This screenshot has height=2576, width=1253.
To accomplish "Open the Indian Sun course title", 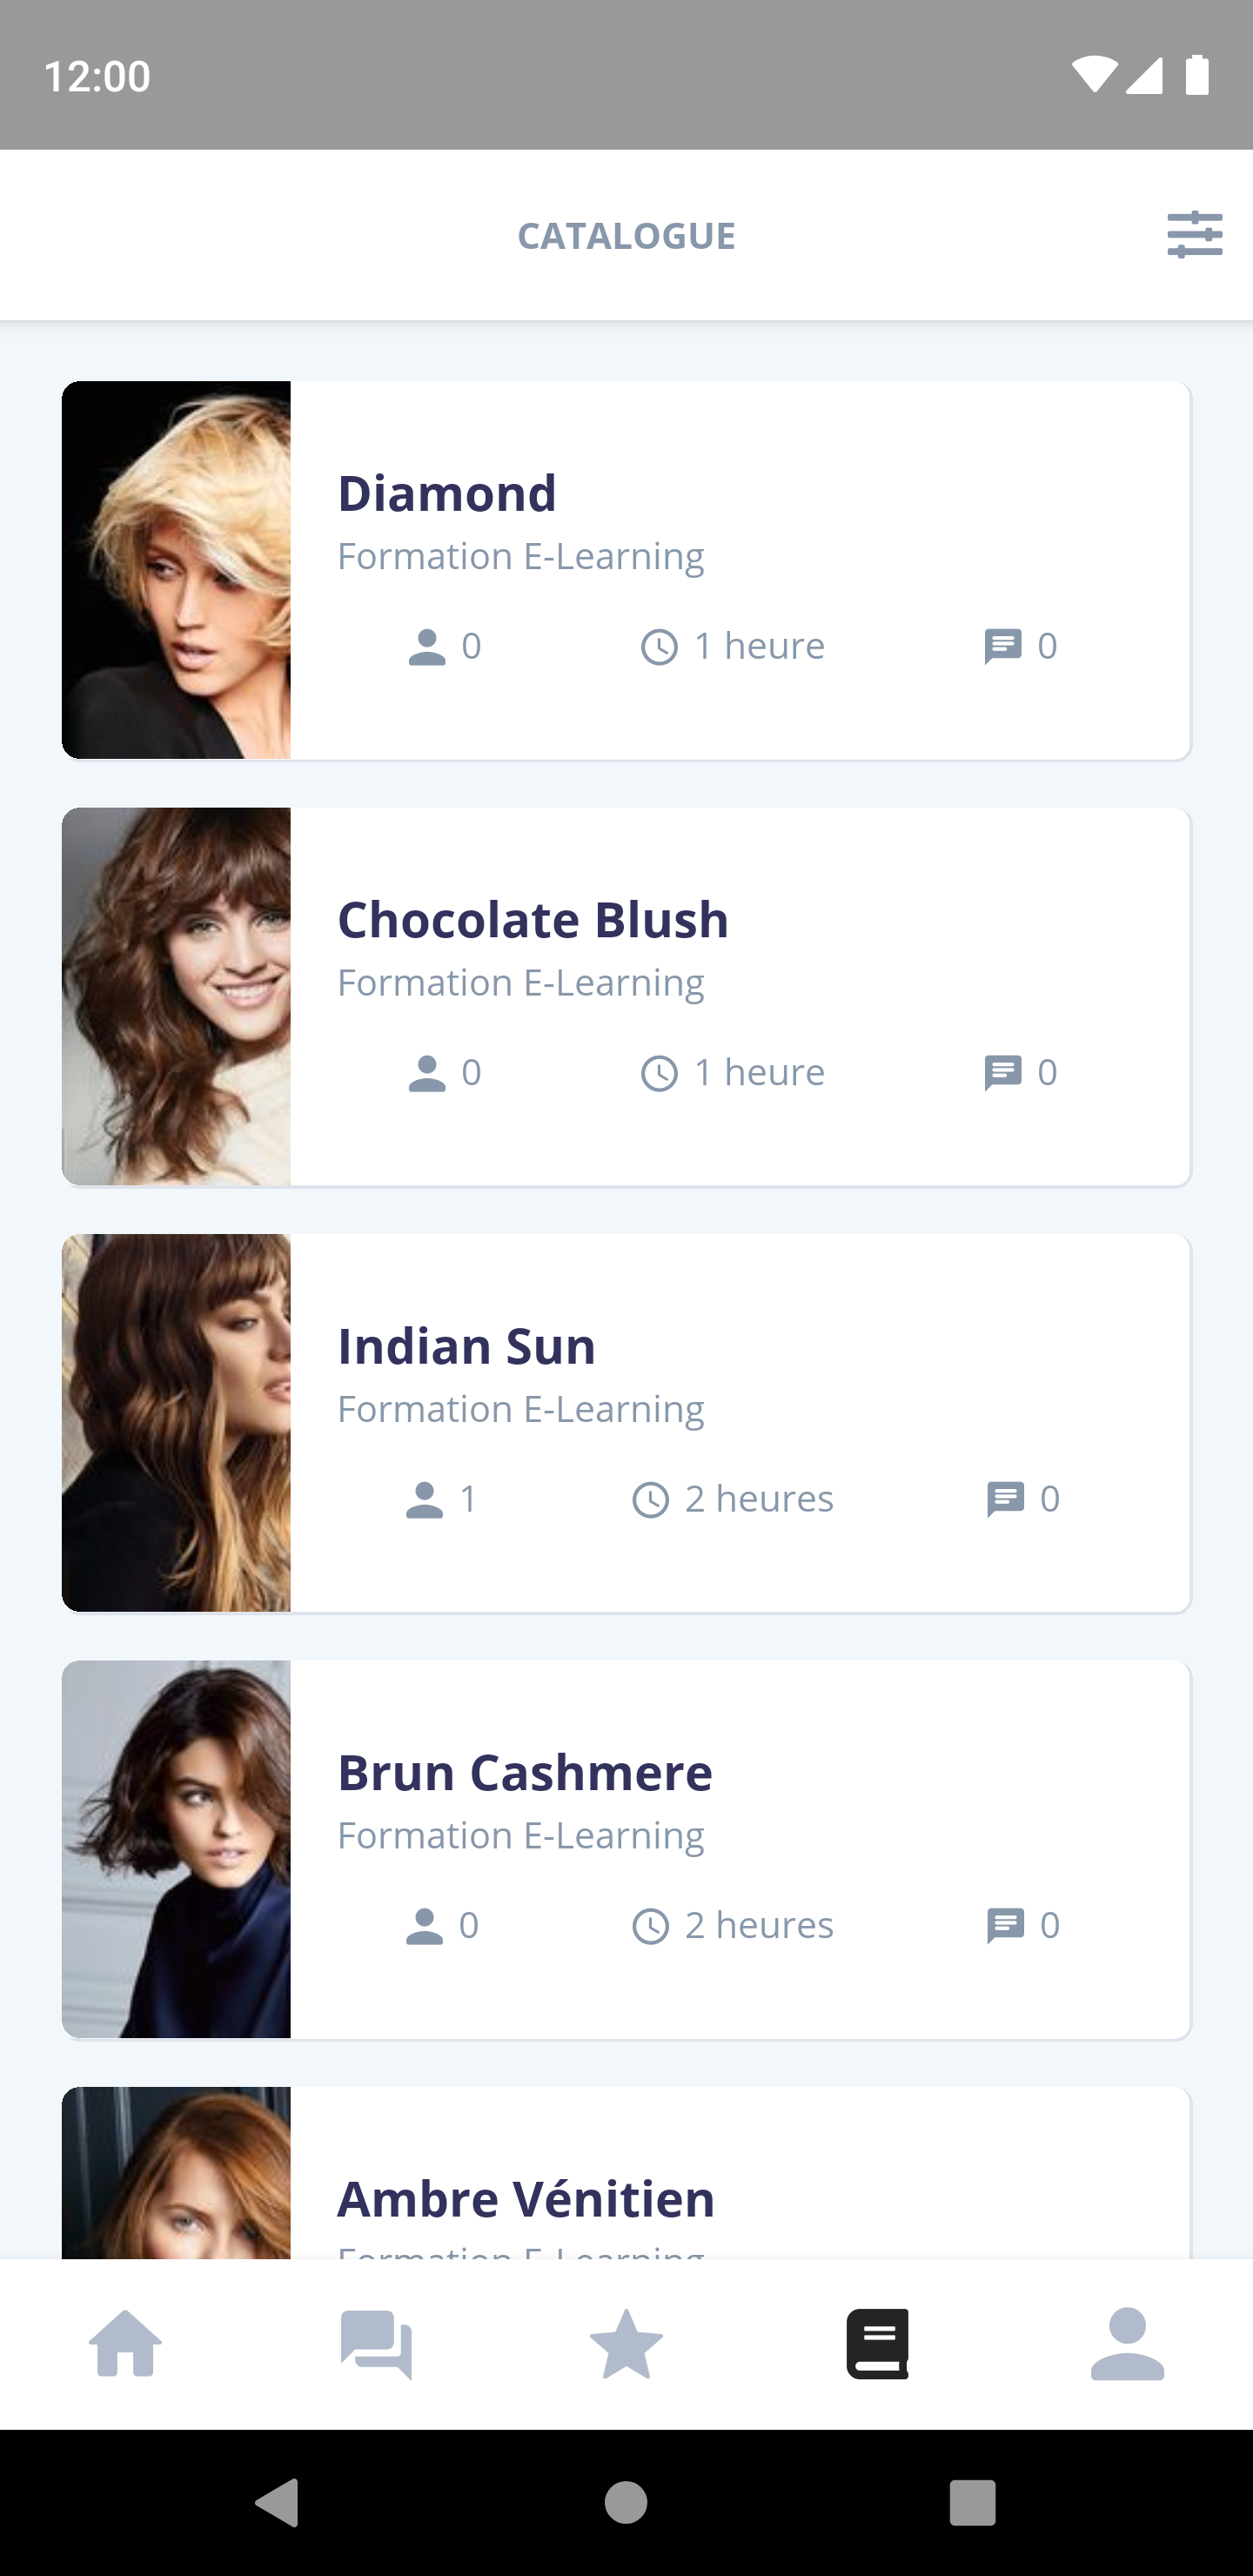I will 466,1346.
